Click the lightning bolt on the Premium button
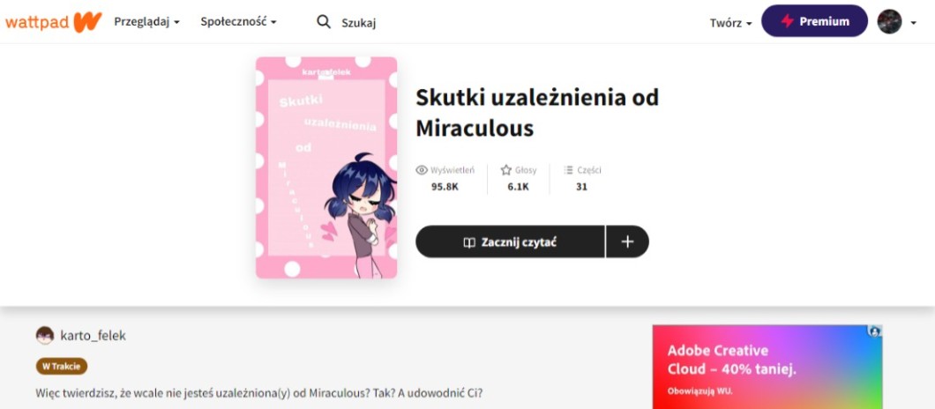935x409 pixels. (787, 21)
